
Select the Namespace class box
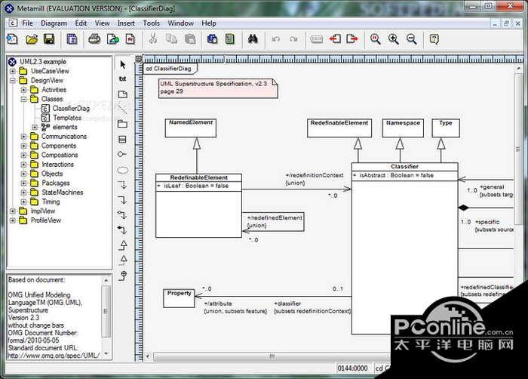(403, 128)
